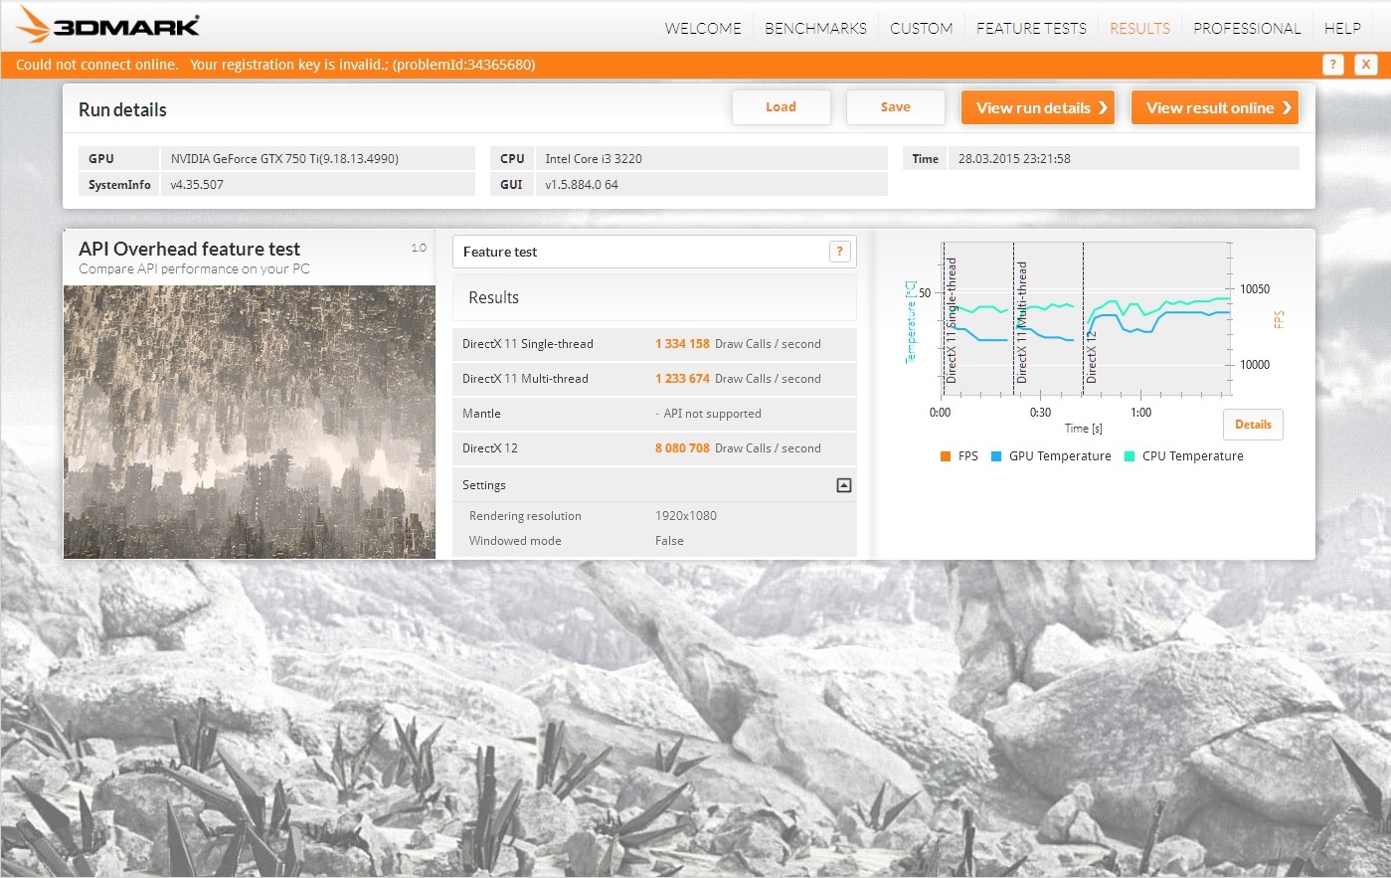The height and width of the screenshot is (878, 1391).
Task: Click the DirectX 11 Multi-thread row label
Action: 525,379
